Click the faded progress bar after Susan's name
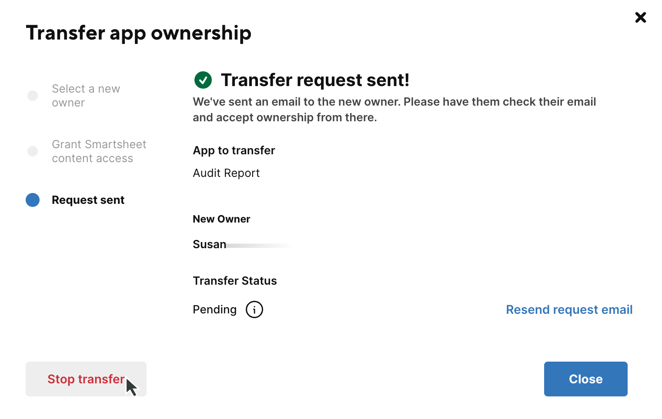The height and width of the screenshot is (419, 662). [260, 246]
